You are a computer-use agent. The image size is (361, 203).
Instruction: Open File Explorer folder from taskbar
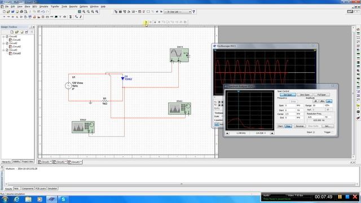(x=28, y=199)
